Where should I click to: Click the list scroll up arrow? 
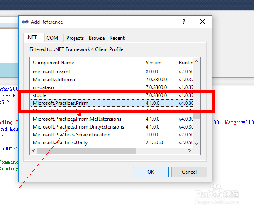[196, 62]
